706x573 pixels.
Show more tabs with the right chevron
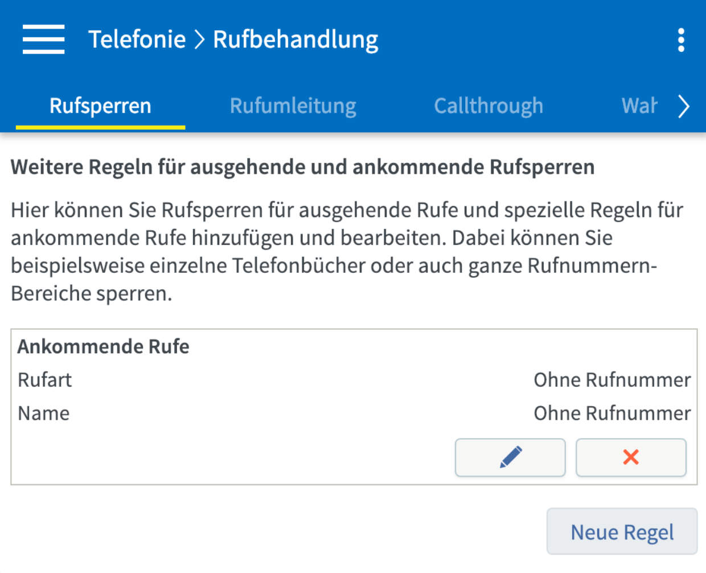684,106
